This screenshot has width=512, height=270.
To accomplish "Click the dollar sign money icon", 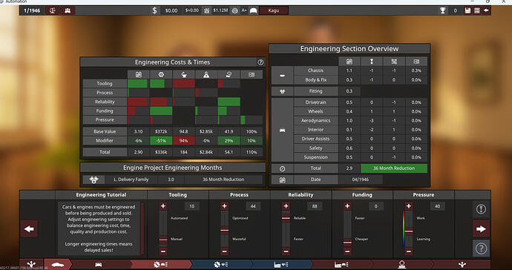I will click(155, 10).
